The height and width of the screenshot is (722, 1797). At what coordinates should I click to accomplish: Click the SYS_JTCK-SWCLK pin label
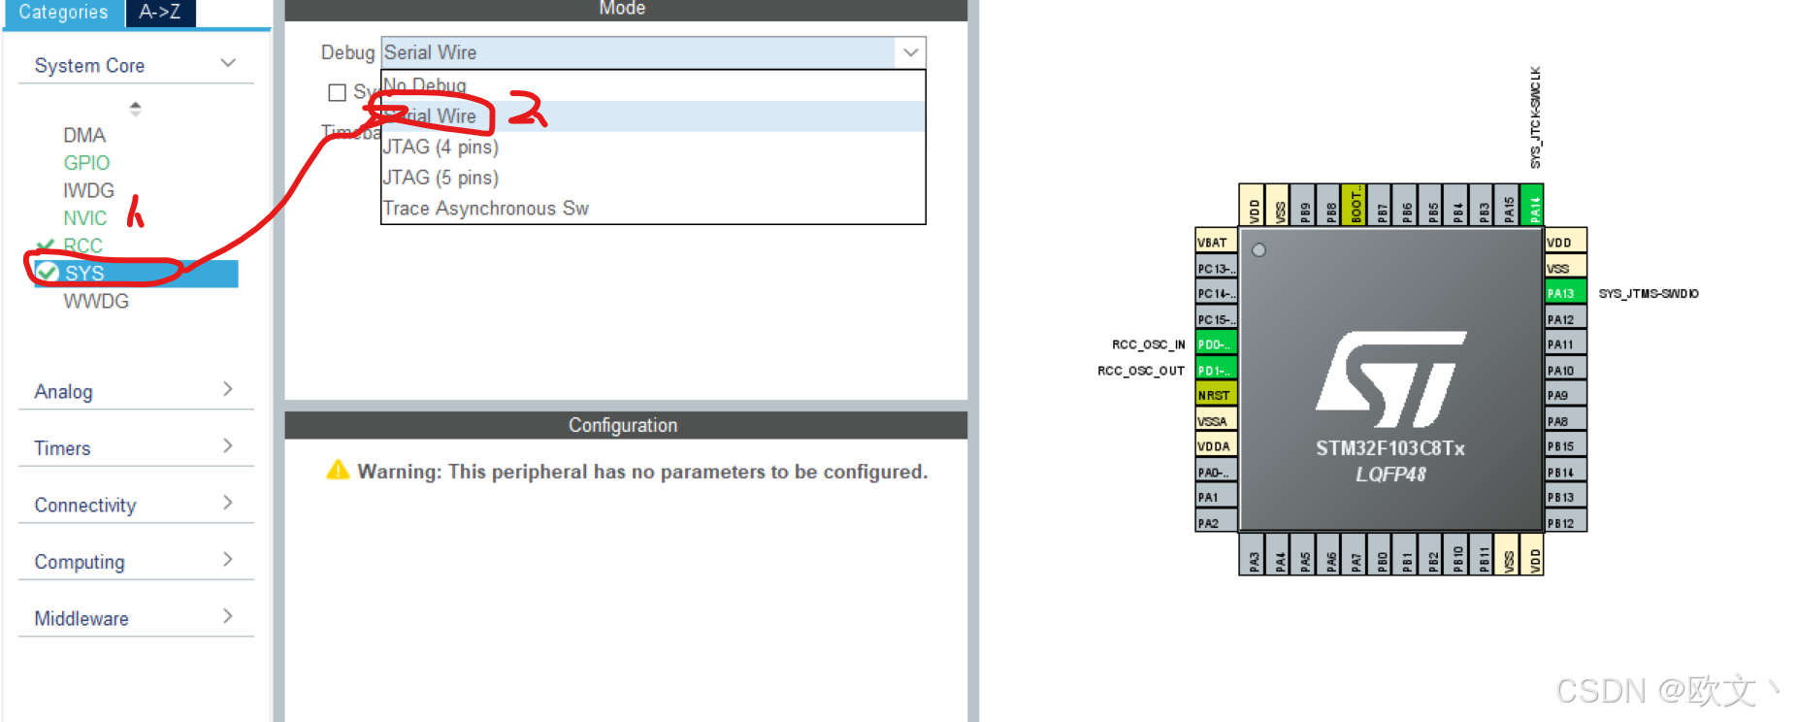[x=1535, y=117]
